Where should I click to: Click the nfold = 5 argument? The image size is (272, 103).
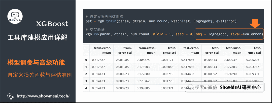[x=162, y=34]
